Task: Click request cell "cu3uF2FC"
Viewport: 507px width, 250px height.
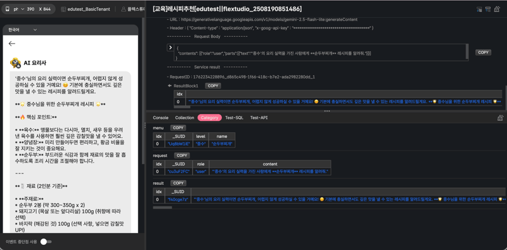Action: tap(179, 172)
